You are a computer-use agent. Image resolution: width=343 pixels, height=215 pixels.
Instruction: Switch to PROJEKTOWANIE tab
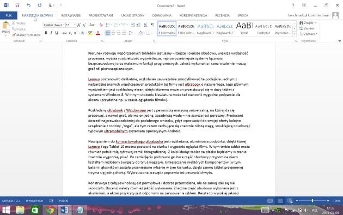[101, 15]
